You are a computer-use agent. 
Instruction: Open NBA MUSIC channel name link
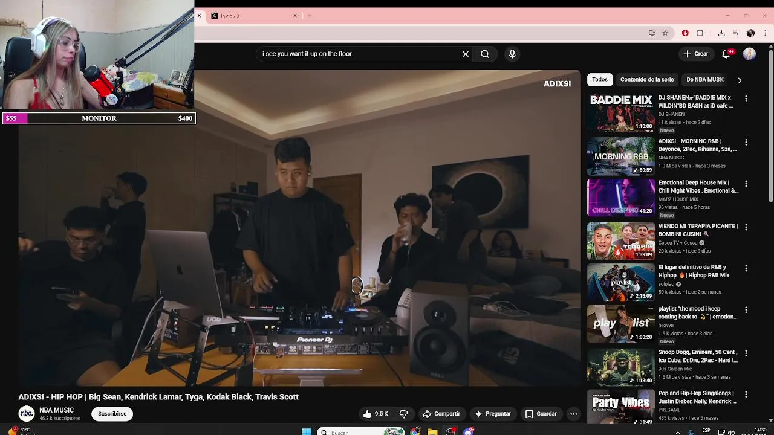[56, 410]
